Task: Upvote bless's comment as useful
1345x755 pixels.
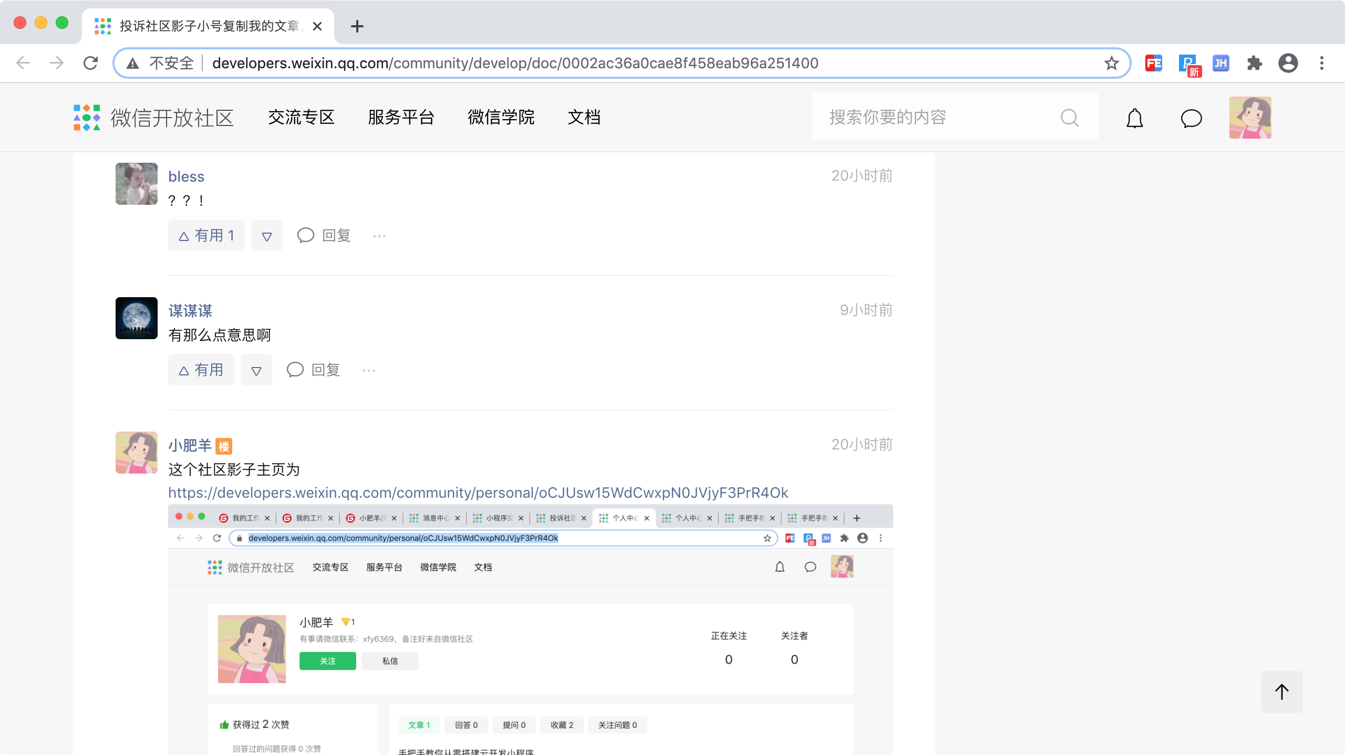Action: point(206,235)
